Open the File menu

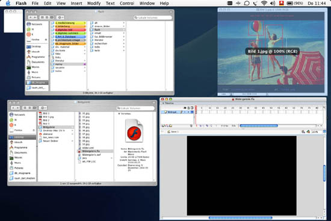(x=35, y=3)
